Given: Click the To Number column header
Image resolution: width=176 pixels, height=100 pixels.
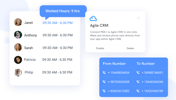Looking at the screenshot, I should pos(146,63).
